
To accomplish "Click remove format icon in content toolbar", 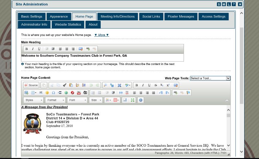I will (x=175, y=85).
